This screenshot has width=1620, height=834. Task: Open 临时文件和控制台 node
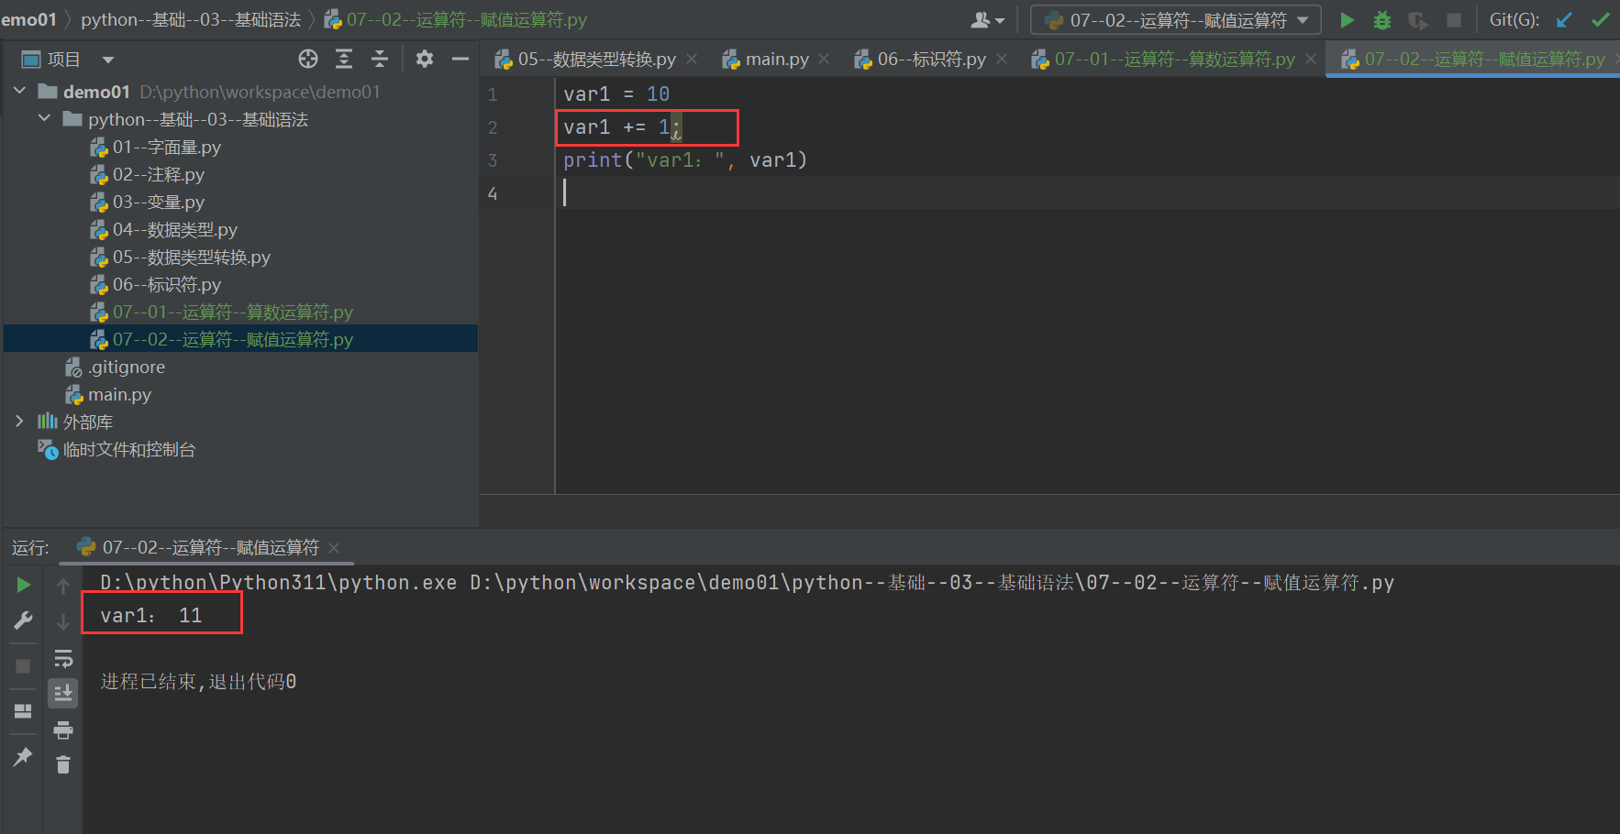tap(116, 449)
